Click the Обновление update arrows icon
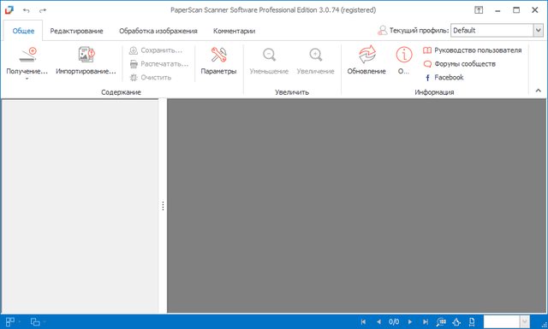Image resolution: width=548 pixels, height=329 pixels. coord(366,55)
